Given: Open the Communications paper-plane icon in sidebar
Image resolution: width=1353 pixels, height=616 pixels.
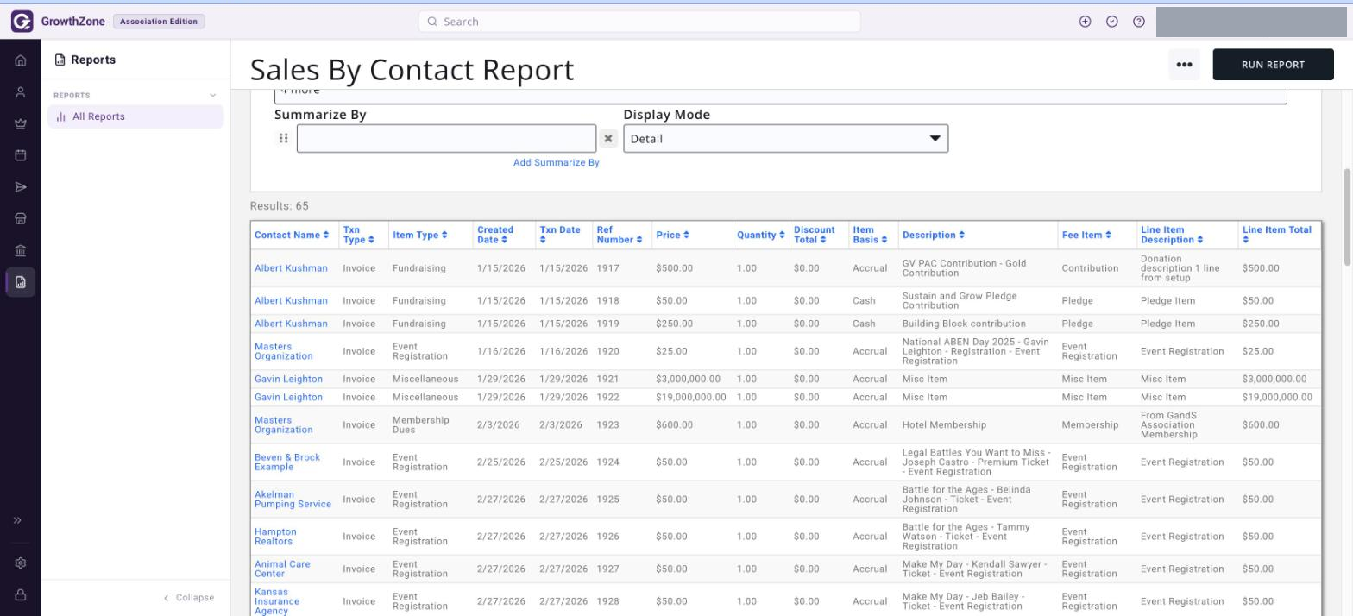Looking at the screenshot, I should pos(21,187).
